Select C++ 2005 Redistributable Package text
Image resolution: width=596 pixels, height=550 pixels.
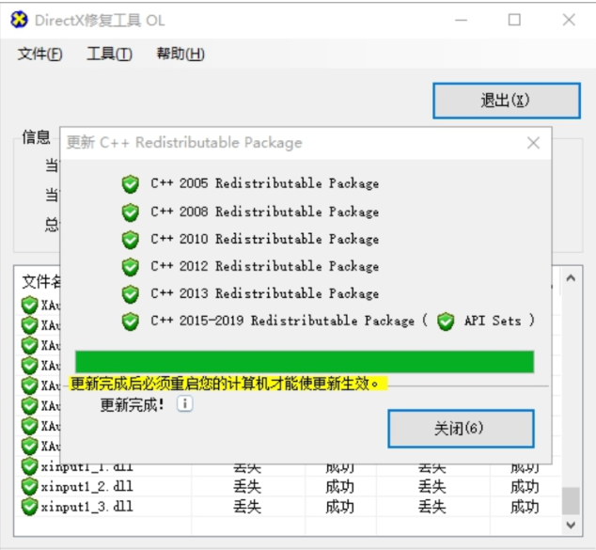(x=264, y=183)
